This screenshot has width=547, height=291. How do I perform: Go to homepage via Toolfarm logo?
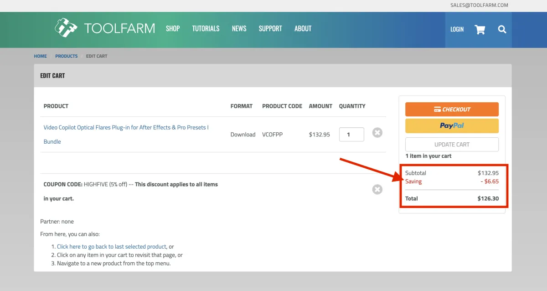[105, 28]
